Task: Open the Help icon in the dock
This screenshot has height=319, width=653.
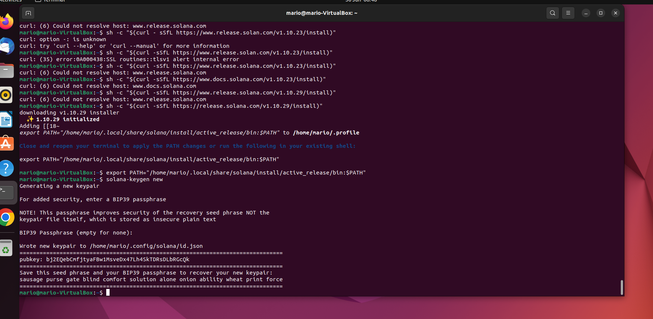Action: [6, 168]
